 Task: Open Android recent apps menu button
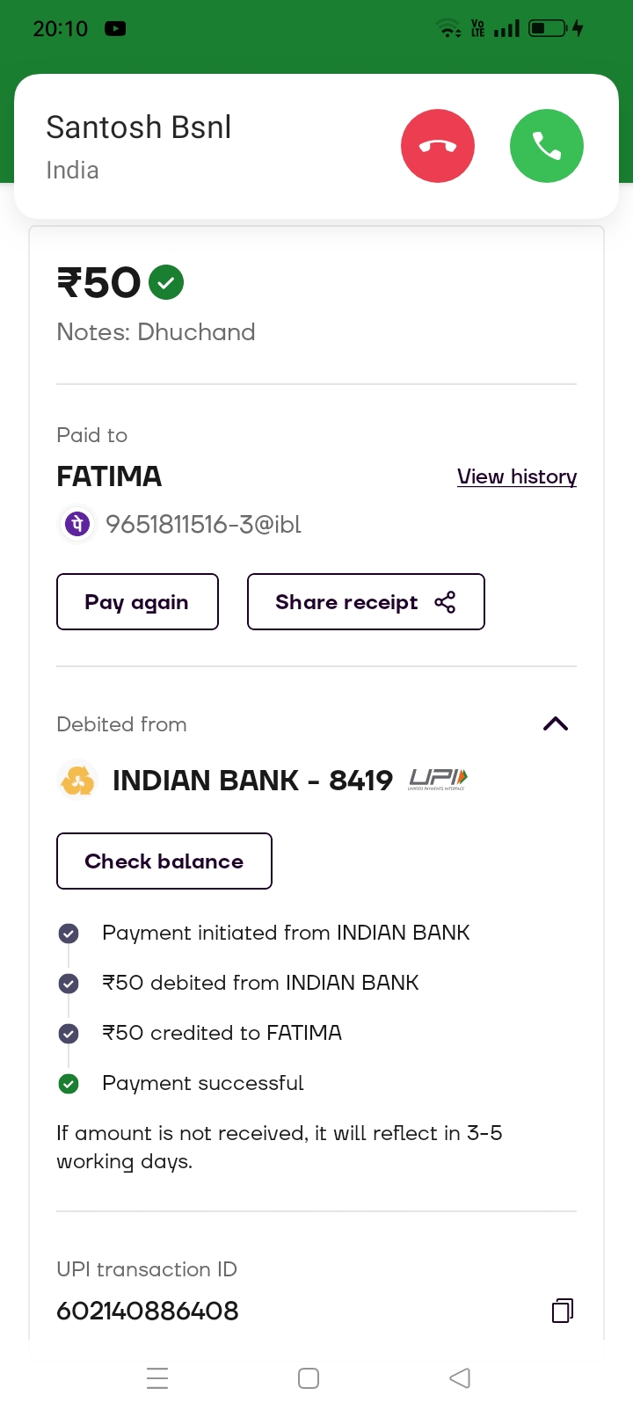pyautogui.click(x=157, y=1377)
